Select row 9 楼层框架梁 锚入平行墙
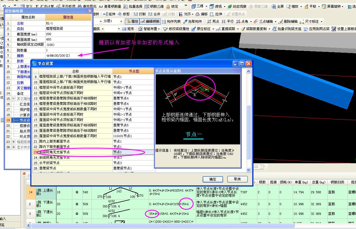Image resolution: width=356 pixels, height=229 pixels. pos(94,77)
